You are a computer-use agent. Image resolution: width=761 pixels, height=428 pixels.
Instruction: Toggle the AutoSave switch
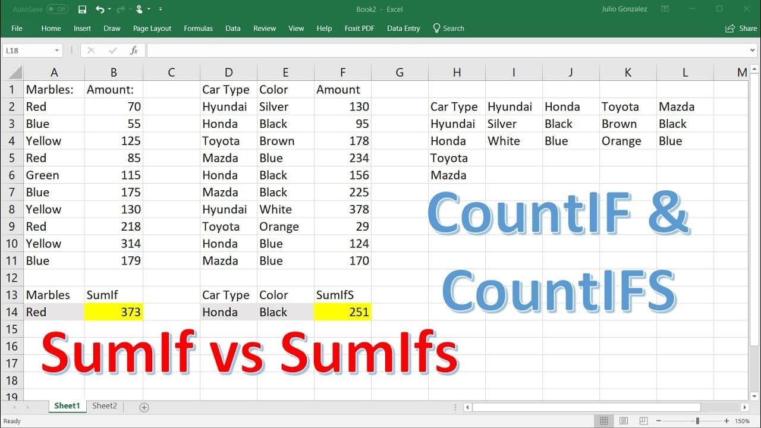pos(57,10)
